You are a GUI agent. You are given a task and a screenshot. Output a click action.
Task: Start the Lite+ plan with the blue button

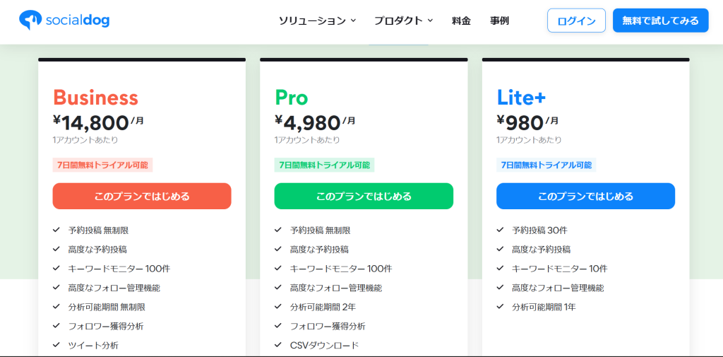[x=585, y=197]
